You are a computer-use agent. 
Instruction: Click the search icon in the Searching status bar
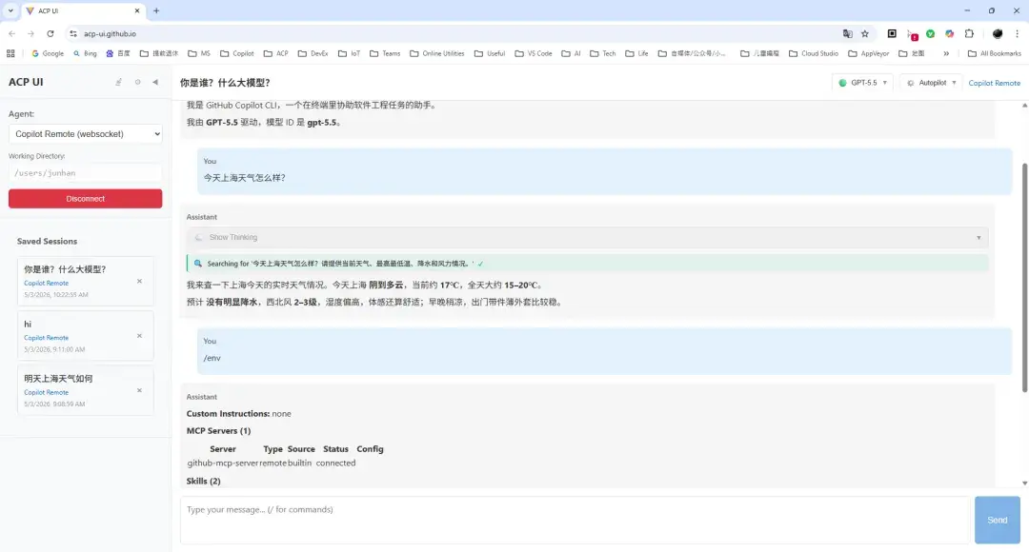click(197, 264)
